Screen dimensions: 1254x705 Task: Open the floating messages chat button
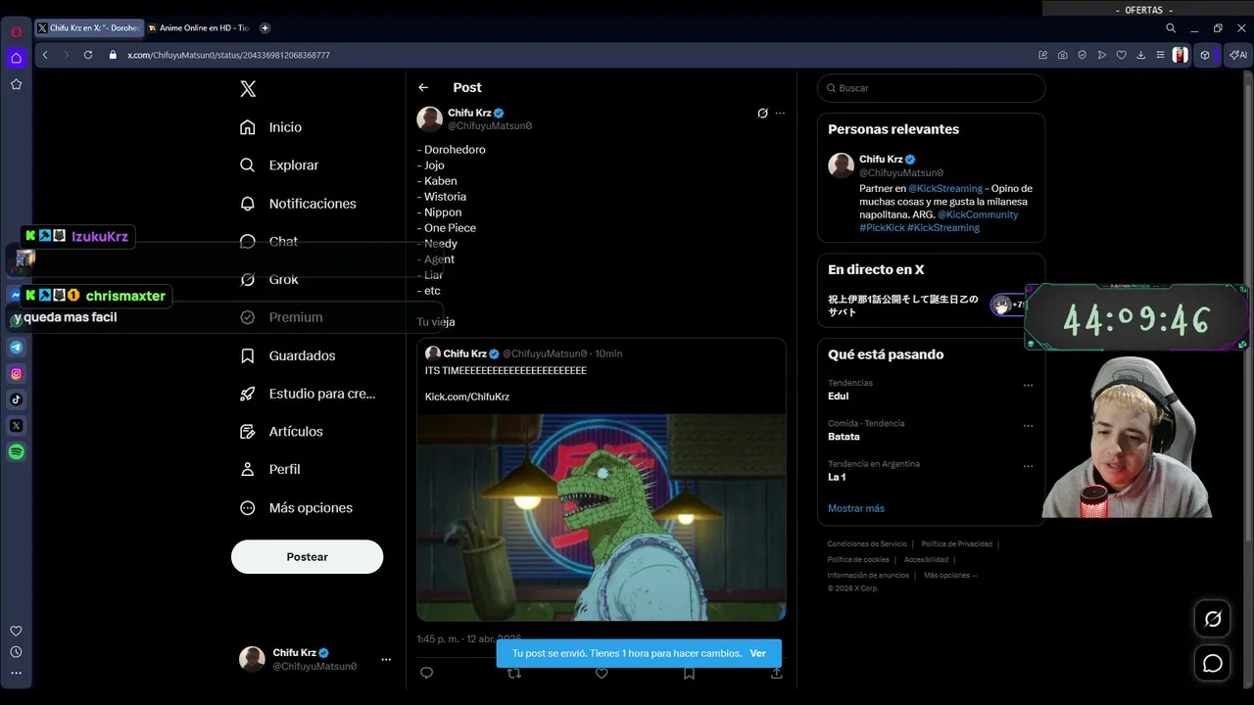pyautogui.click(x=1213, y=664)
